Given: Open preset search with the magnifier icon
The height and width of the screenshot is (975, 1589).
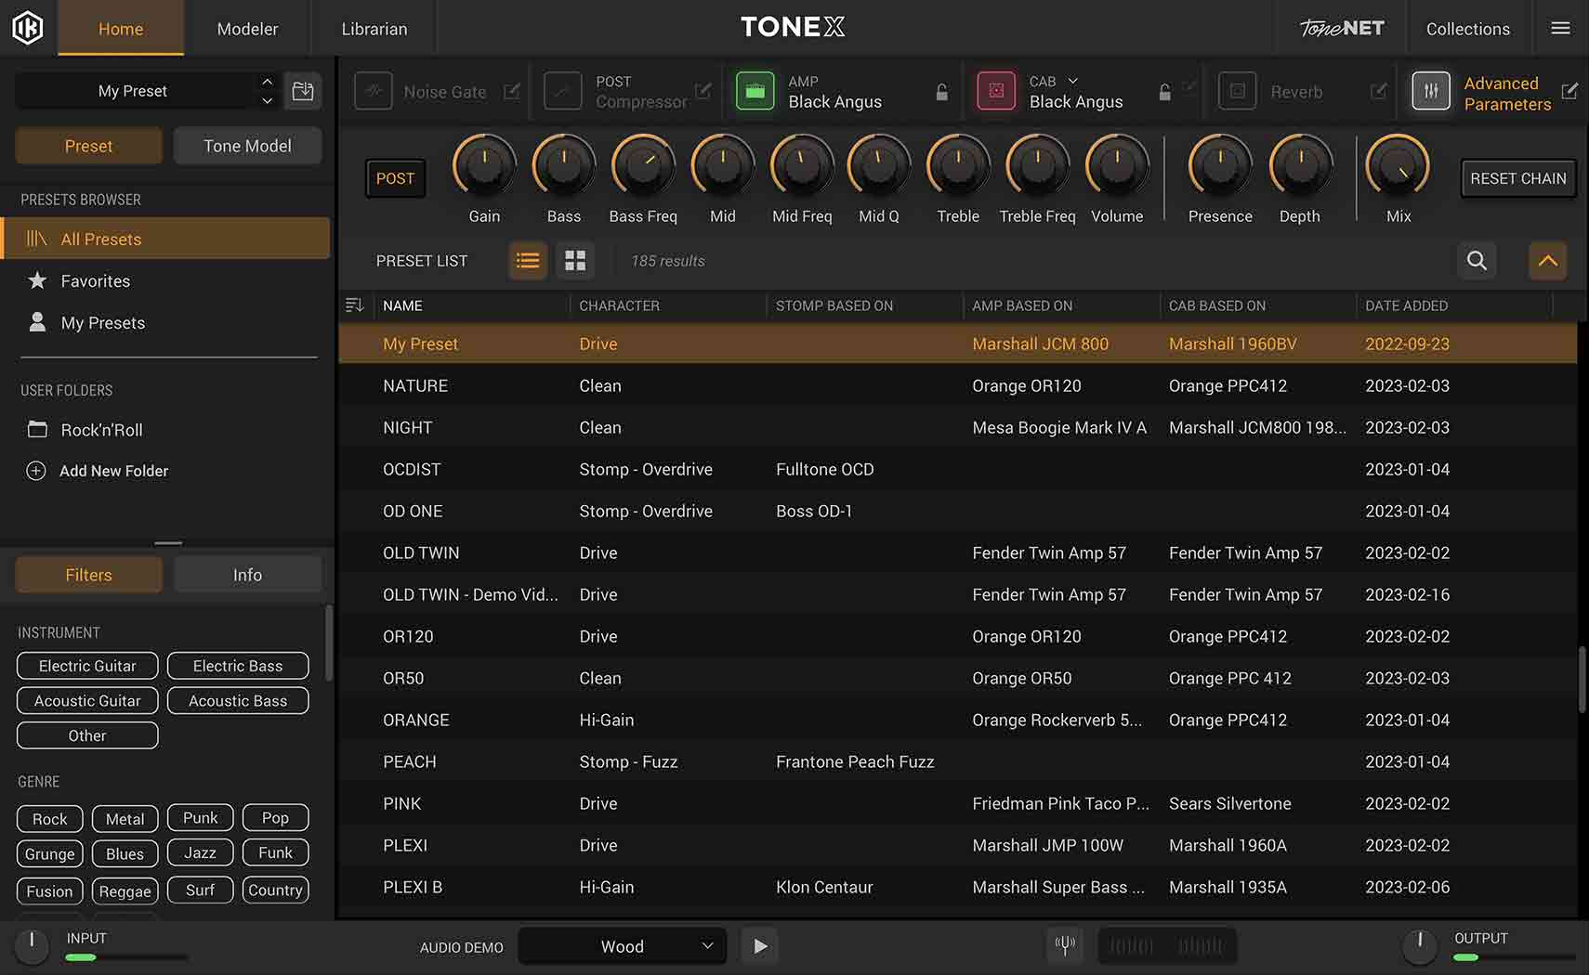Looking at the screenshot, I should 1477,261.
